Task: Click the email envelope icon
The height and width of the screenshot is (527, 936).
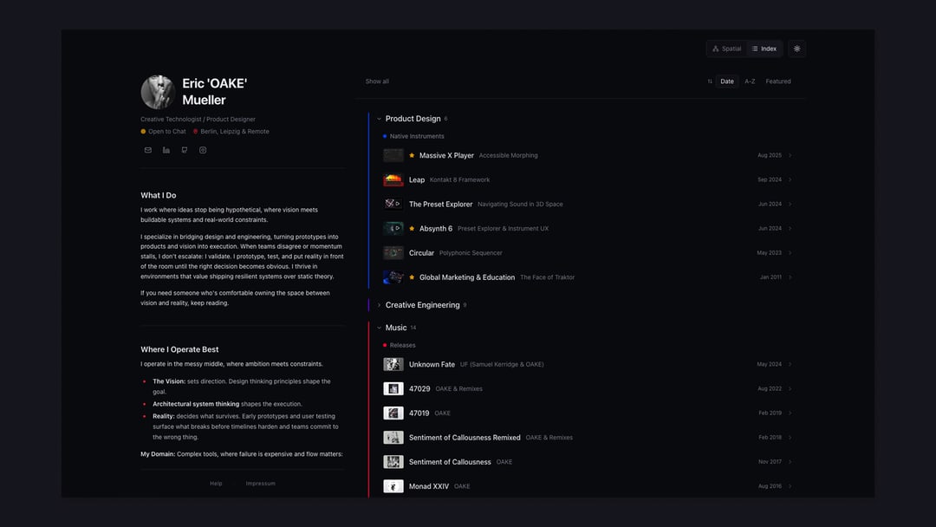Action: (x=147, y=150)
